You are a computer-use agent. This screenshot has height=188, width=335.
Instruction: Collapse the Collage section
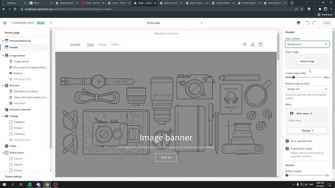(x=3, y=116)
